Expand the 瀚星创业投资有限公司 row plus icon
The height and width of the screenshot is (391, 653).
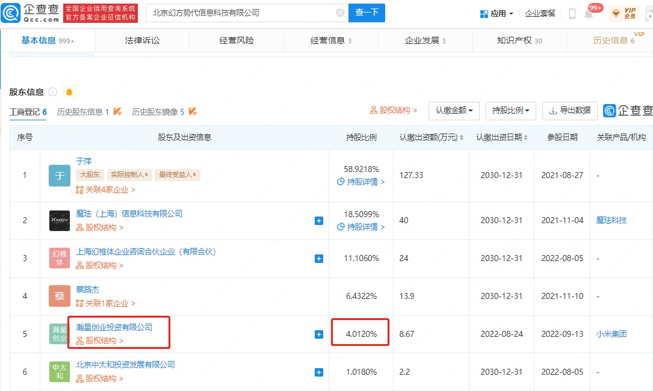319,334
